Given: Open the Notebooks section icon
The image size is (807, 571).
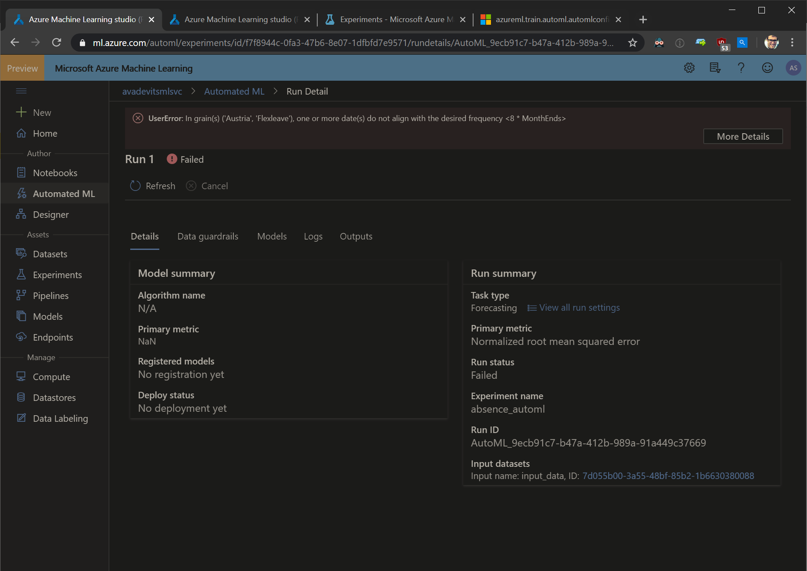Looking at the screenshot, I should (21, 173).
